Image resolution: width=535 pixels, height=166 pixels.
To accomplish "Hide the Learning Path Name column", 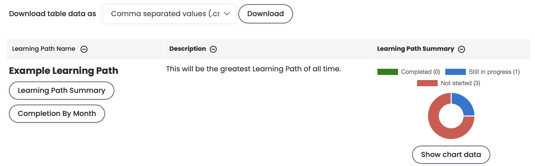I will pyautogui.click(x=84, y=49).
